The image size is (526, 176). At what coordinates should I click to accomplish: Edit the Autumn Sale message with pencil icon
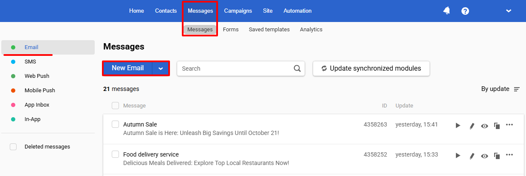click(x=472, y=125)
